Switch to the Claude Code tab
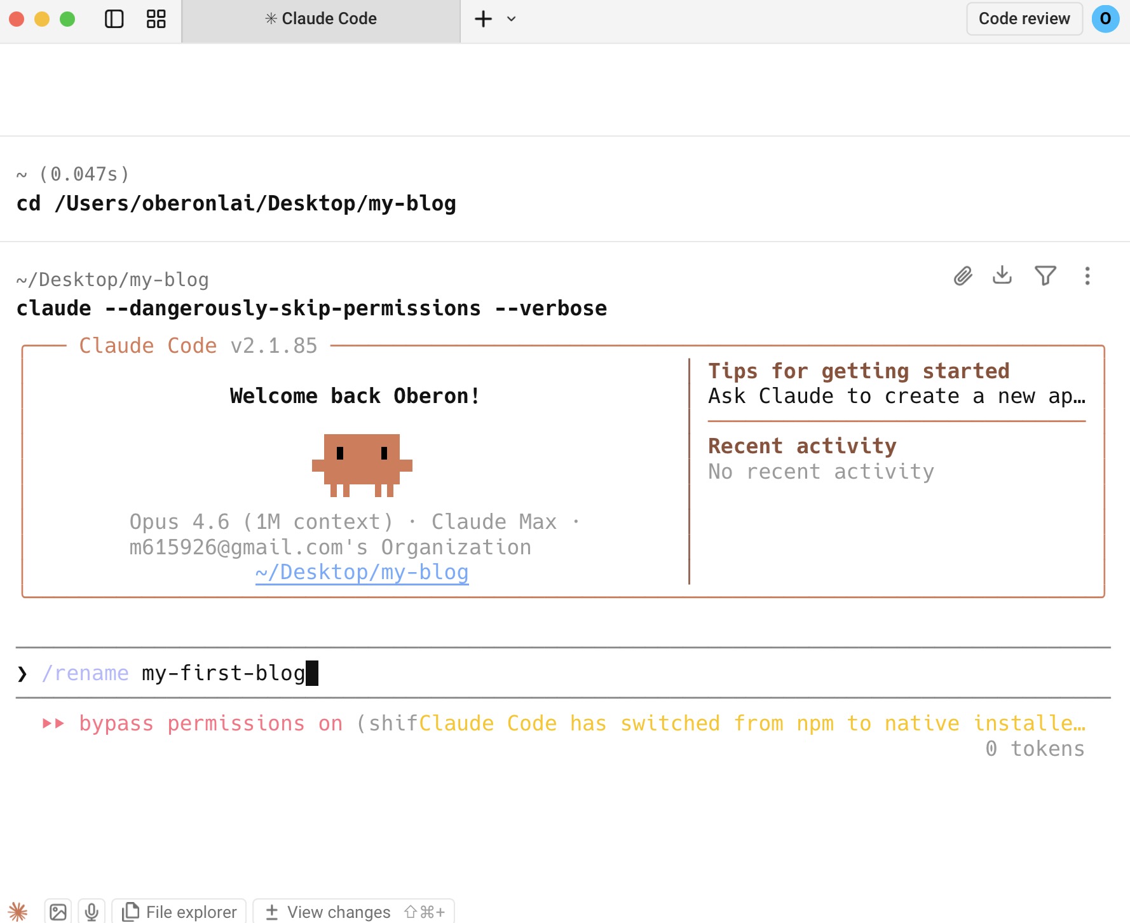This screenshot has height=923, width=1130. (x=321, y=19)
